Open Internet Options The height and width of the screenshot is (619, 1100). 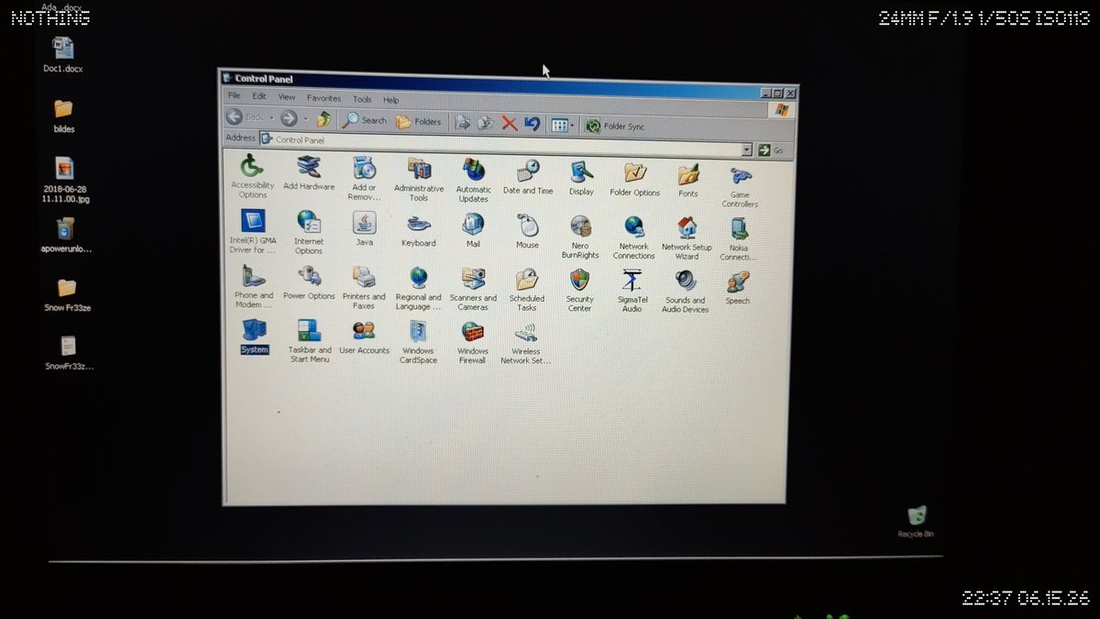(x=308, y=232)
